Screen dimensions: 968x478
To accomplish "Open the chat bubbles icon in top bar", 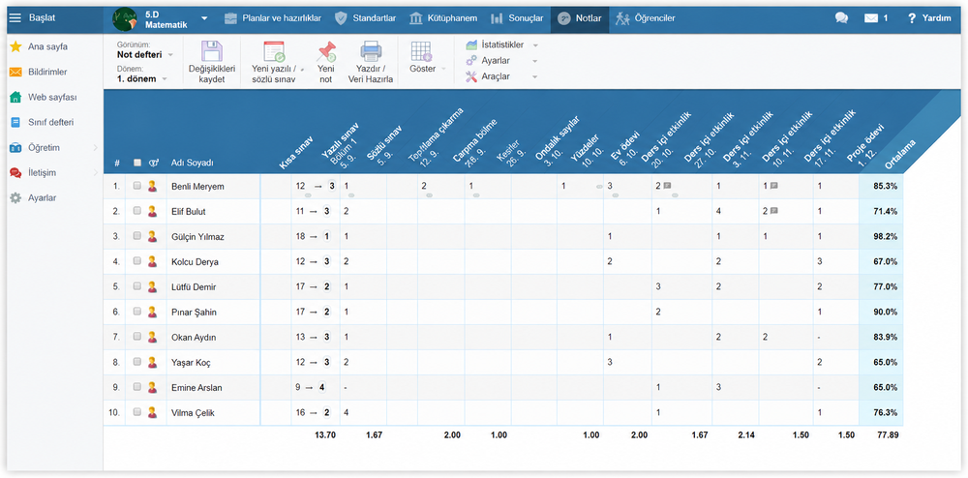I will (841, 17).
